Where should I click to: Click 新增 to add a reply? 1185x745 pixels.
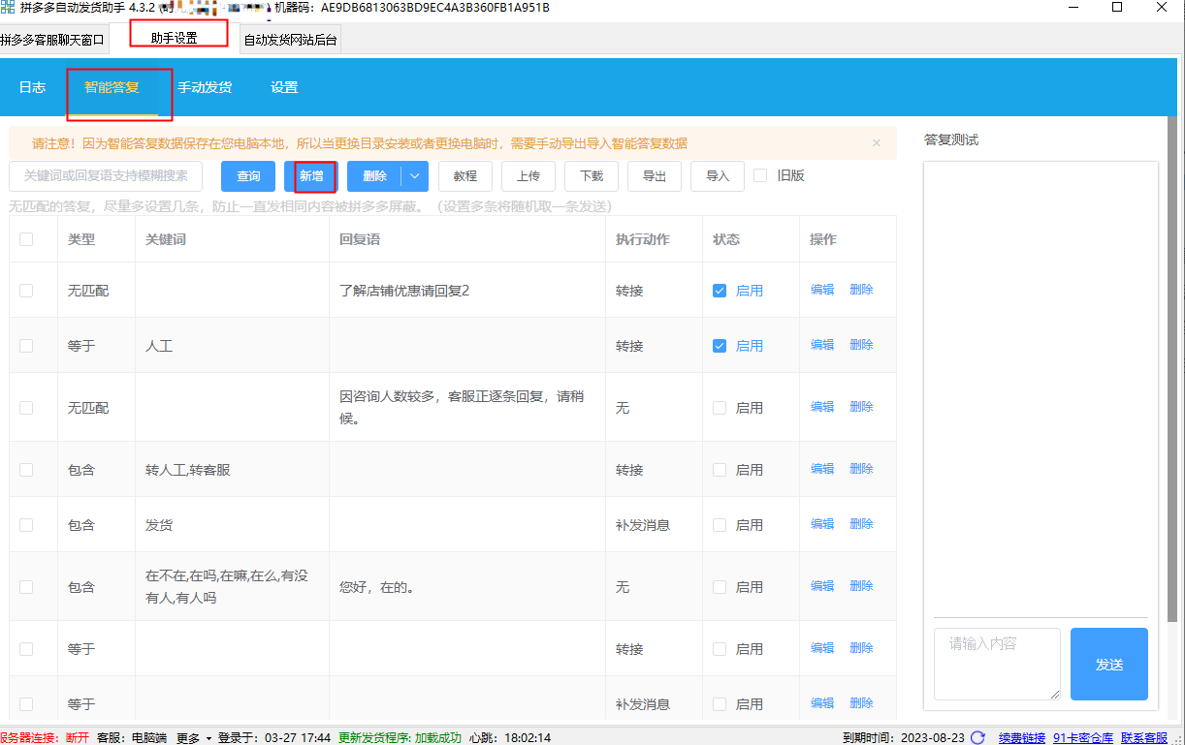point(311,176)
